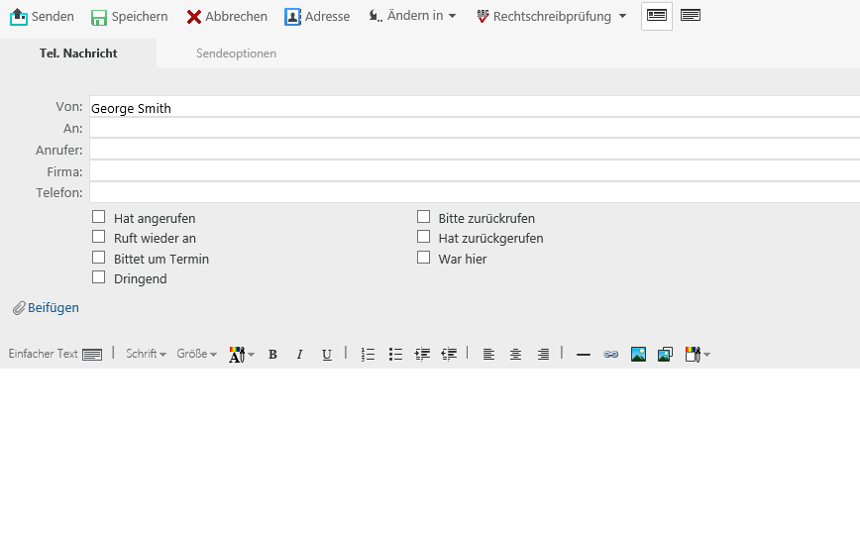Click the Telefon input field
Viewport: 860px width, 536px height.
tap(475, 192)
